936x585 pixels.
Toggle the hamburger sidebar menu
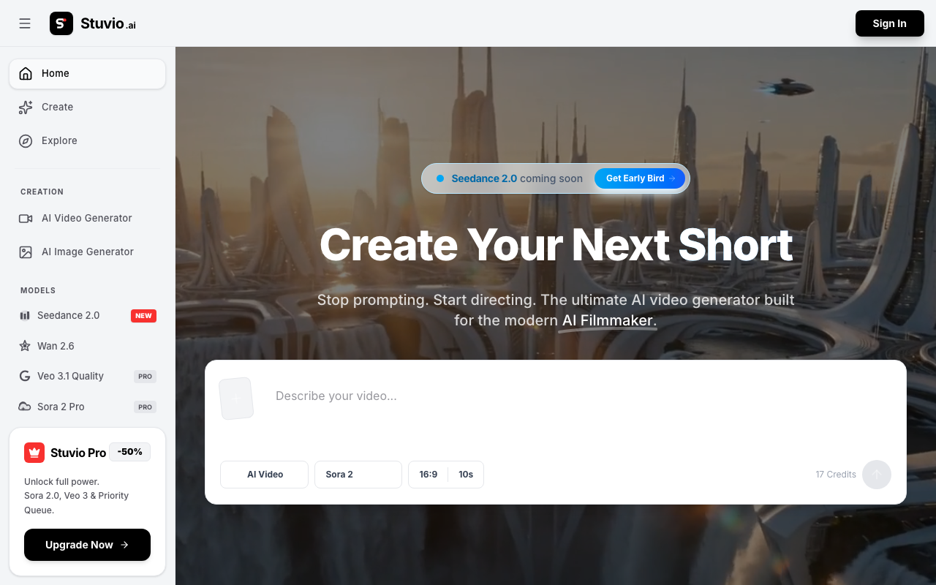(x=25, y=23)
